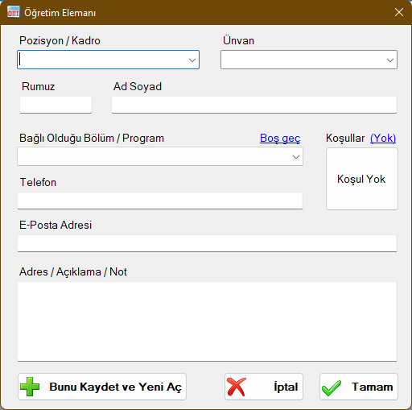This screenshot has width=412, height=410.
Task: Click the green checkmark confirm icon
Action: [x=332, y=388]
